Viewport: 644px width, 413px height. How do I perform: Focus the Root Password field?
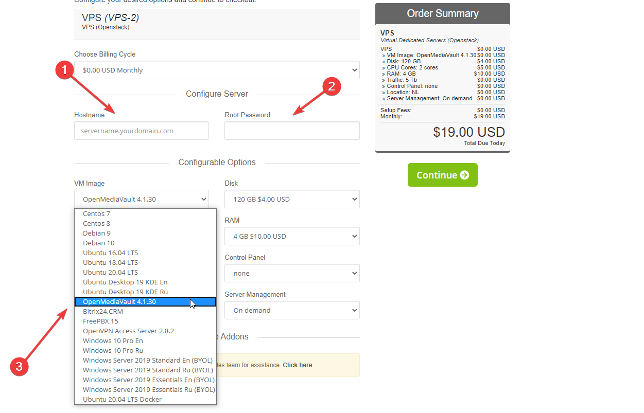coord(292,131)
